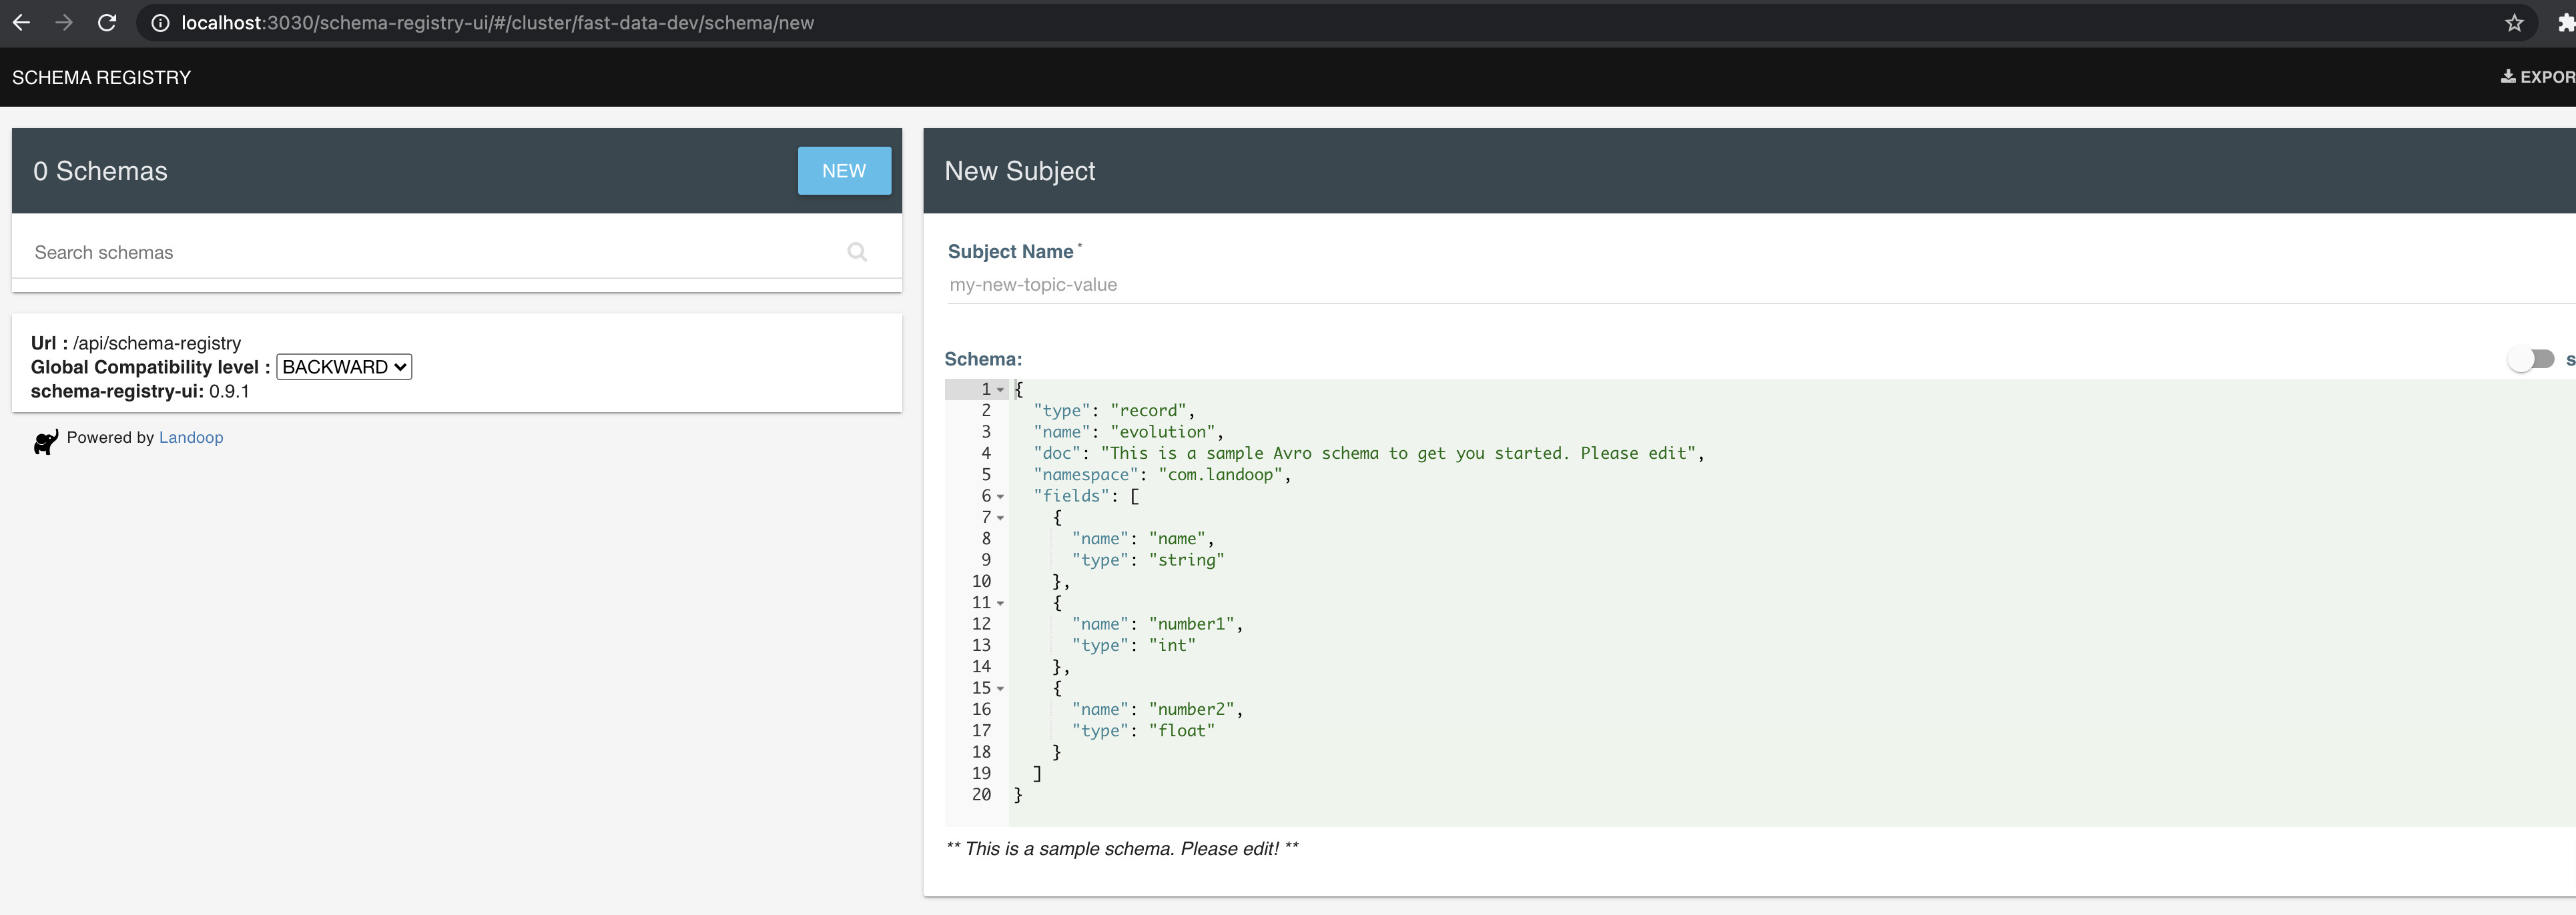Viewport: 2576px width, 915px height.
Task: Click the search magnifier icon
Action: [x=857, y=251]
